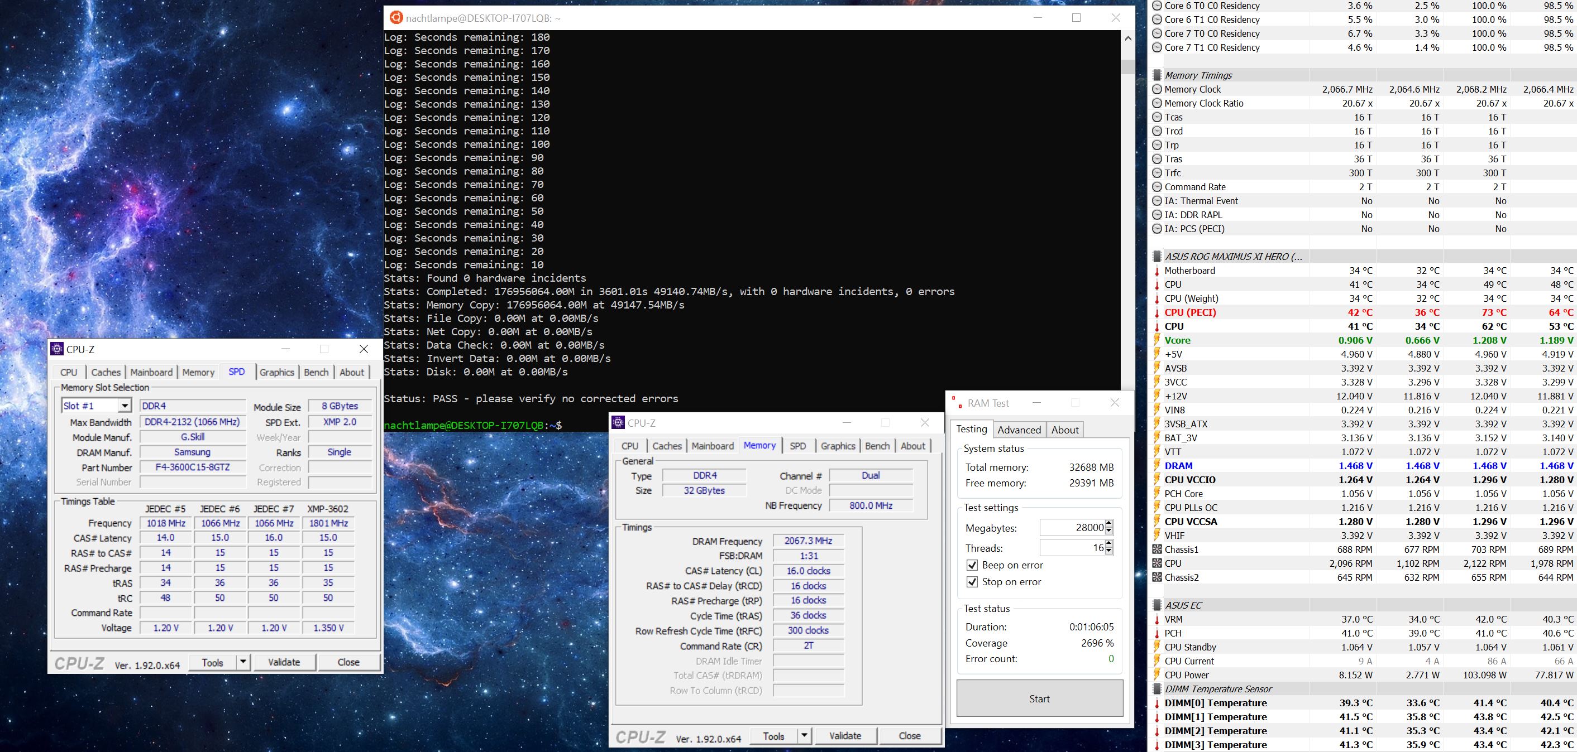Switch to Mainboard tab in the SPD window

point(151,372)
